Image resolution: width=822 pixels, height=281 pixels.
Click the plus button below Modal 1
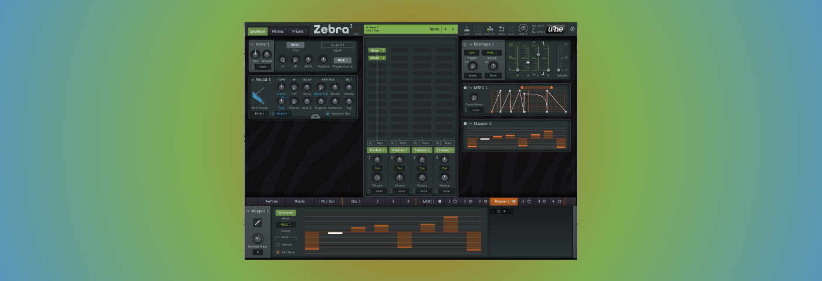(315, 116)
